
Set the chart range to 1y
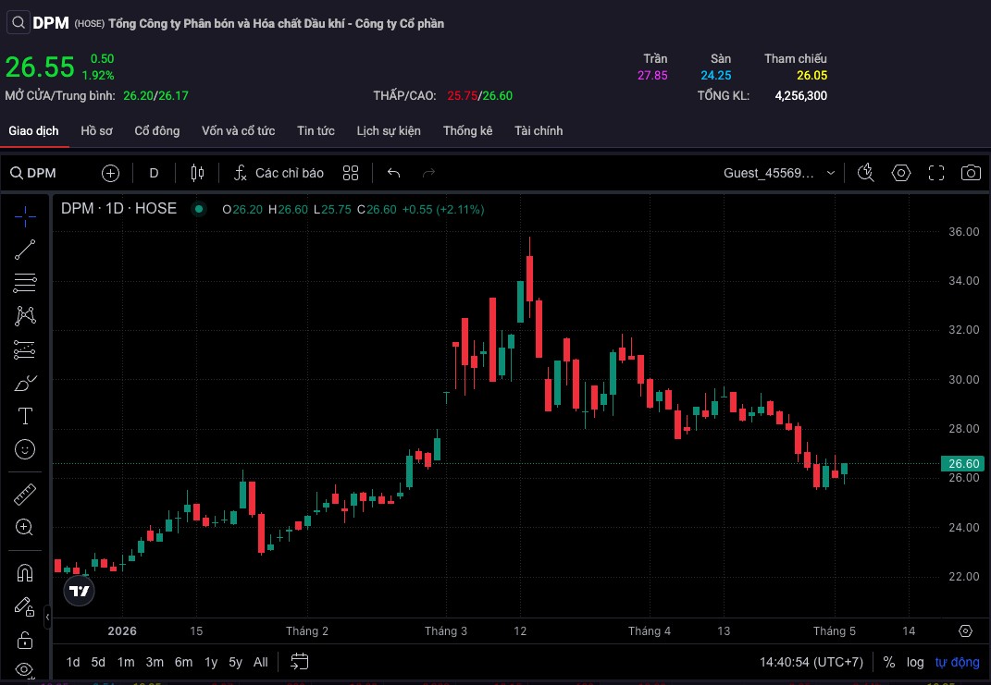coord(211,662)
